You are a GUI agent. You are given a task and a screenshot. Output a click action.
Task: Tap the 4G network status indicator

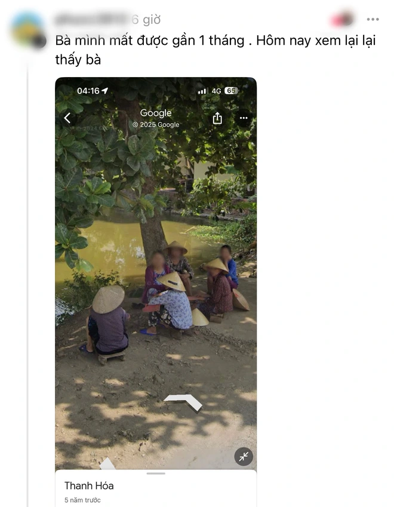[x=216, y=91]
